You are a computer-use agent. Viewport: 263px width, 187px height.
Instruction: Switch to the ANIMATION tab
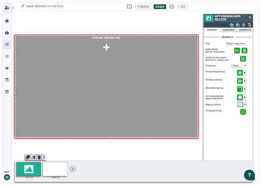click(x=245, y=30)
